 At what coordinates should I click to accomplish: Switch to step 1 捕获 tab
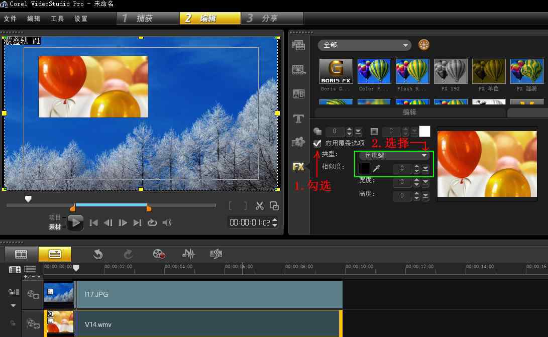pyautogui.click(x=148, y=18)
